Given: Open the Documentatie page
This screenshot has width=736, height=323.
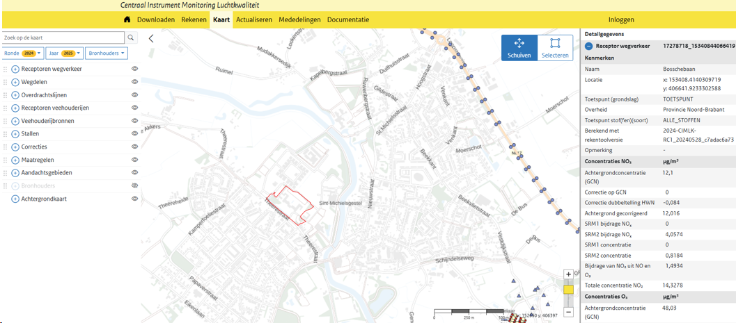Looking at the screenshot, I should click(347, 19).
